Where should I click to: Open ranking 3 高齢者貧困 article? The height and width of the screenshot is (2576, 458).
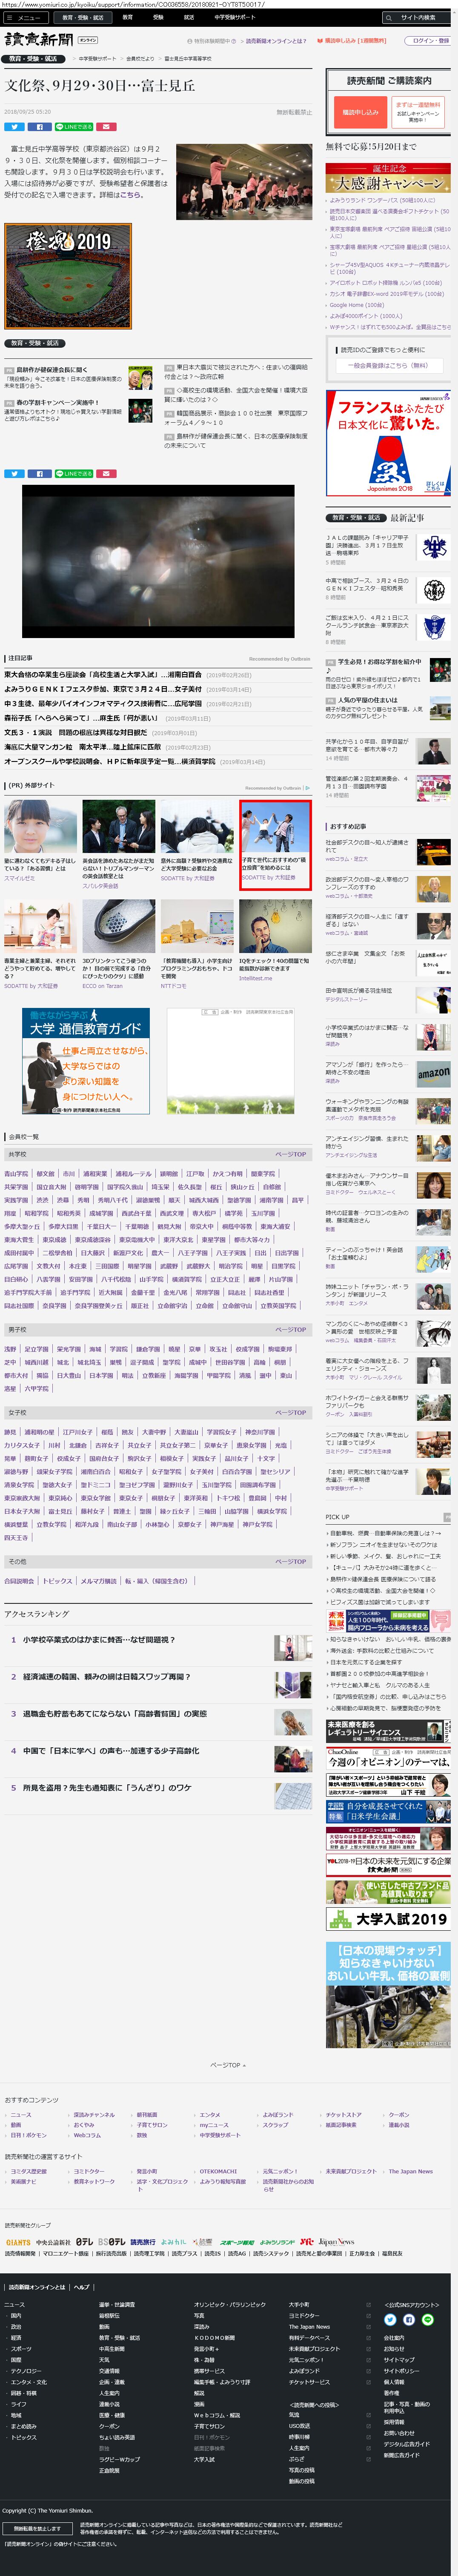click(x=115, y=1714)
